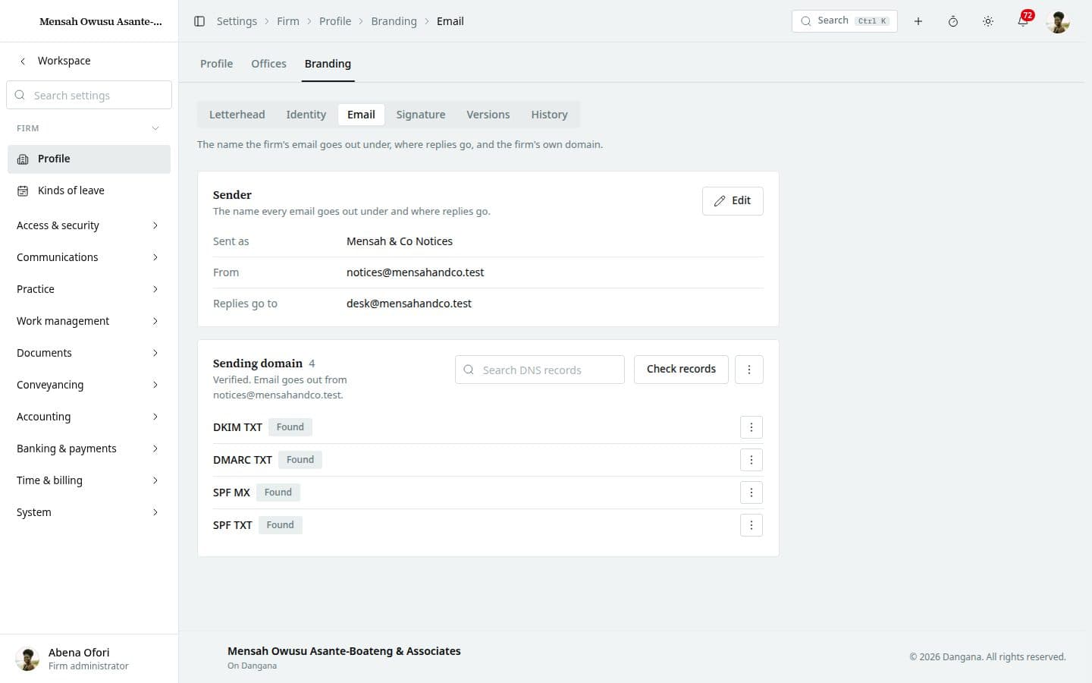
Task: Expand Work management section
Action: [89, 321]
